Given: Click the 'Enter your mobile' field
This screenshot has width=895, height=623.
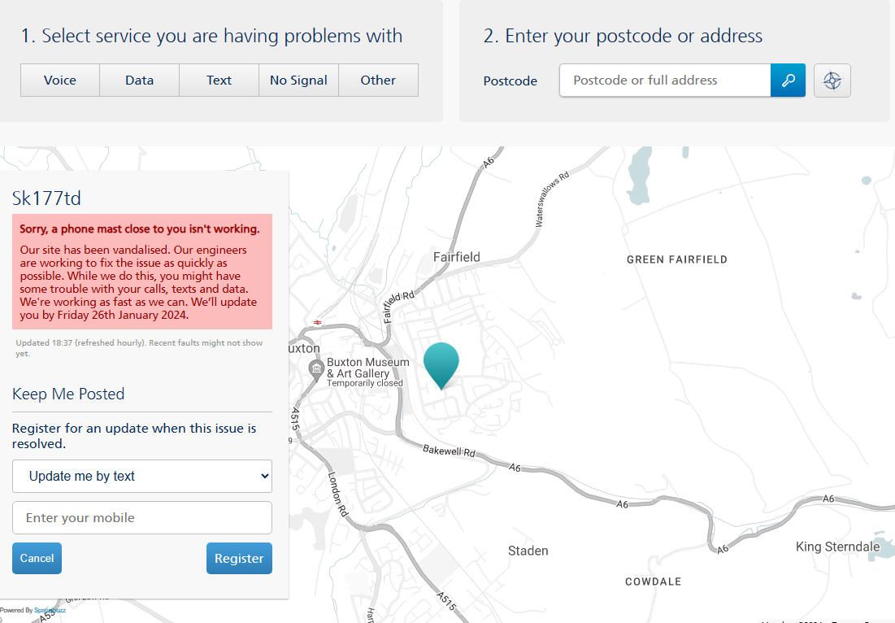Looking at the screenshot, I should pyautogui.click(x=142, y=518).
